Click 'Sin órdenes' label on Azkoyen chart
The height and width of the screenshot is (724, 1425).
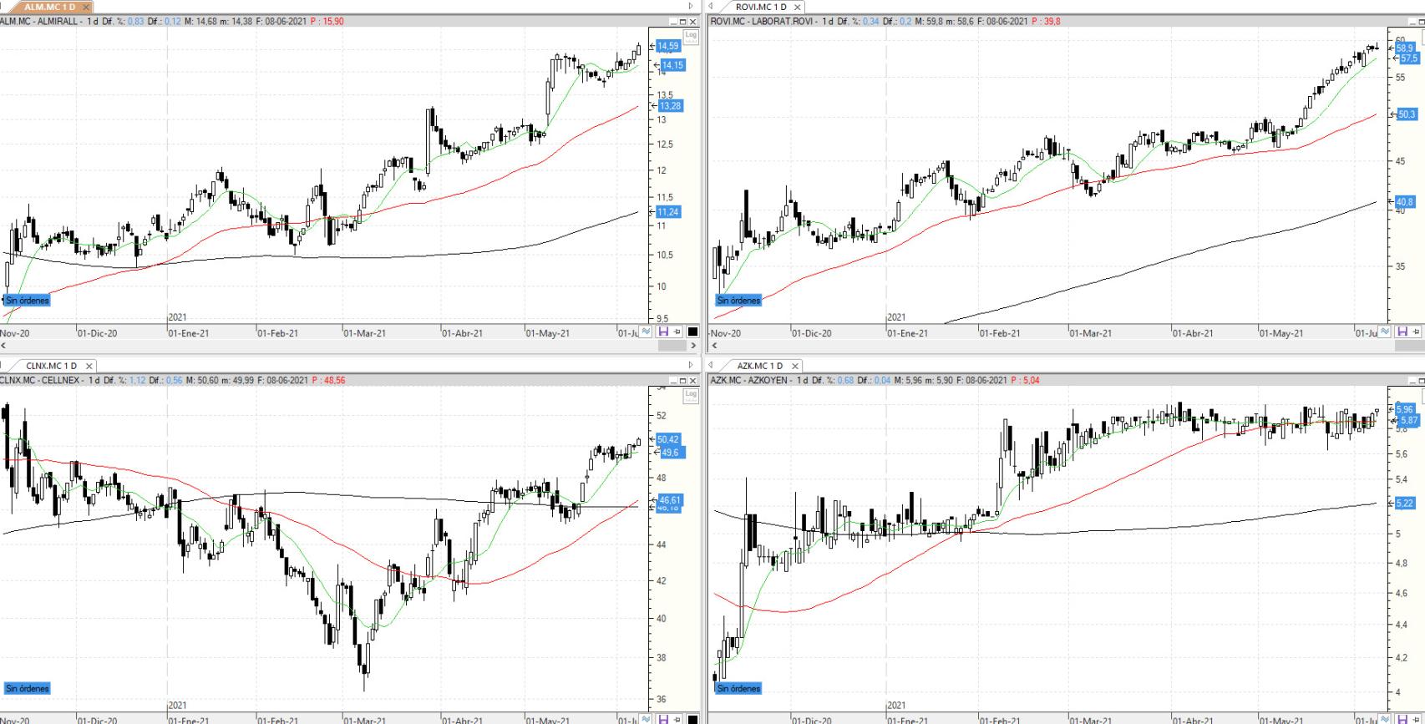[738, 688]
